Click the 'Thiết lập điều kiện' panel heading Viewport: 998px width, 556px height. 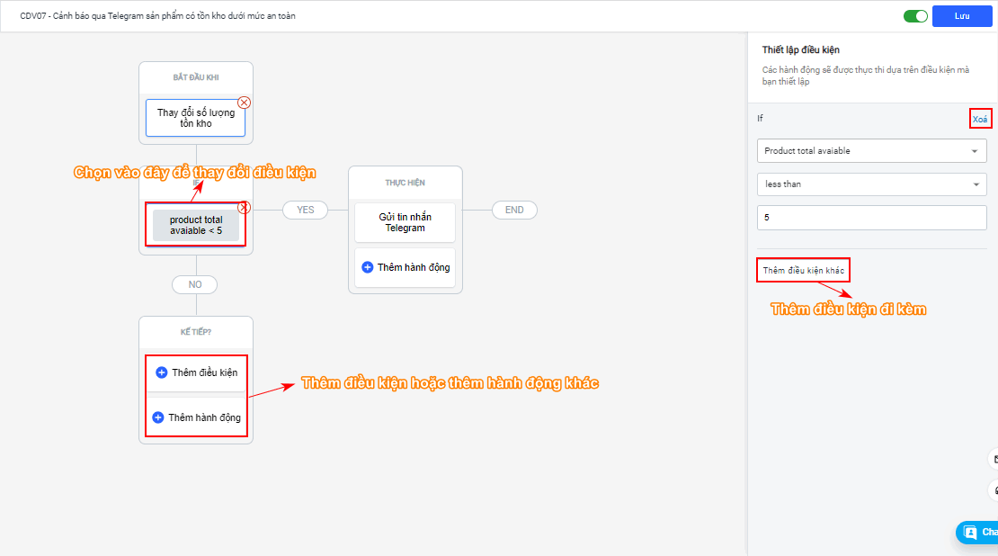(x=801, y=49)
